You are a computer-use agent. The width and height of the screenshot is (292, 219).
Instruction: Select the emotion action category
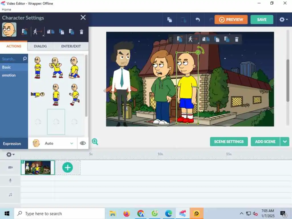coord(14,75)
